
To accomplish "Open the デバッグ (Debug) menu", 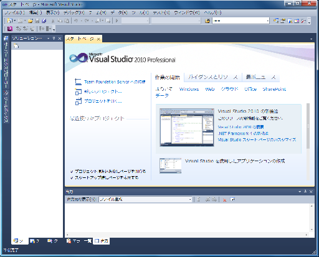I will [x=74, y=12].
